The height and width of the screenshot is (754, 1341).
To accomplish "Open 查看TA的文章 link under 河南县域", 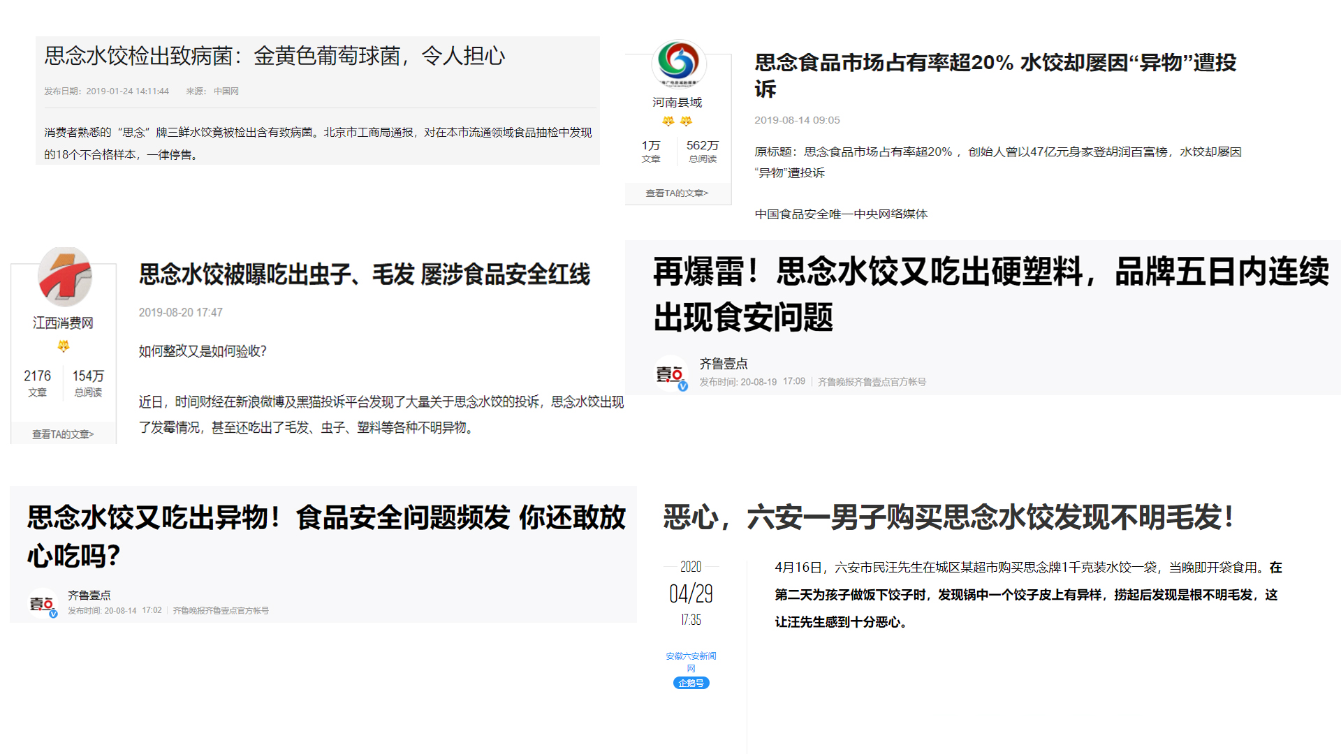I will [x=676, y=193].
